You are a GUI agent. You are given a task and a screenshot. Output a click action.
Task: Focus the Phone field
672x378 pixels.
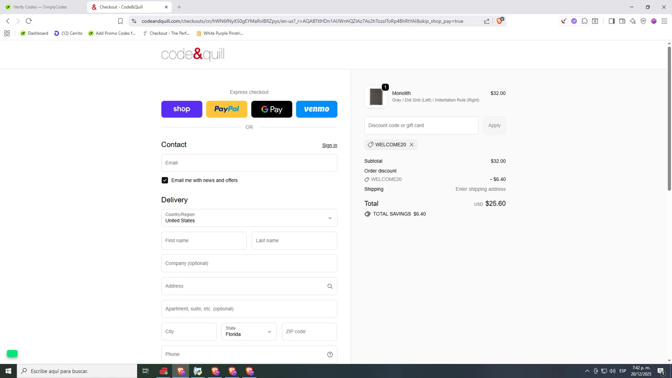tap(249, 354)
